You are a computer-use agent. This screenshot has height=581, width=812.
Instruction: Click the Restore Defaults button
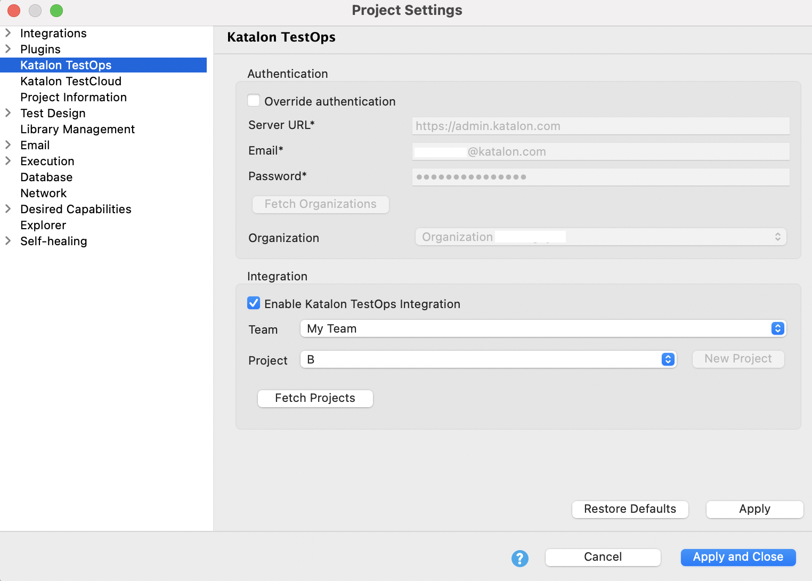tap(630, 509)
